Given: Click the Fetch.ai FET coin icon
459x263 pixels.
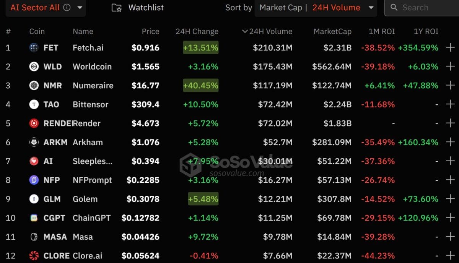Looking at the screenshot, I should click(34, 48).
